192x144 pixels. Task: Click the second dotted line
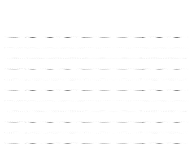click(96, 48)
